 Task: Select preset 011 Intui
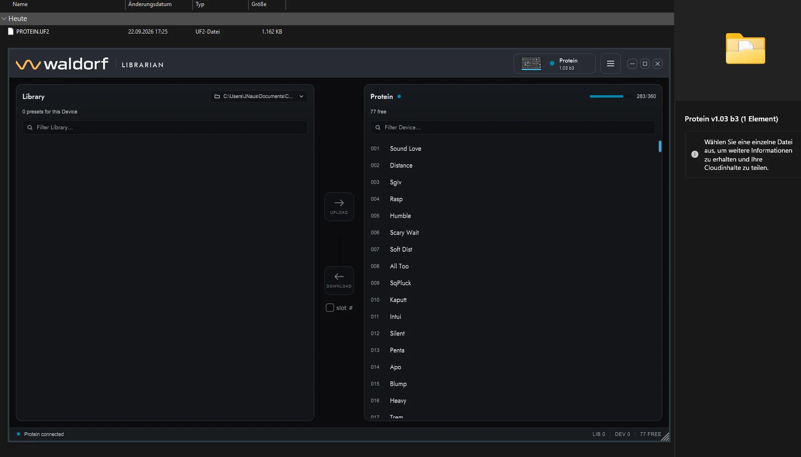point(513,316)
